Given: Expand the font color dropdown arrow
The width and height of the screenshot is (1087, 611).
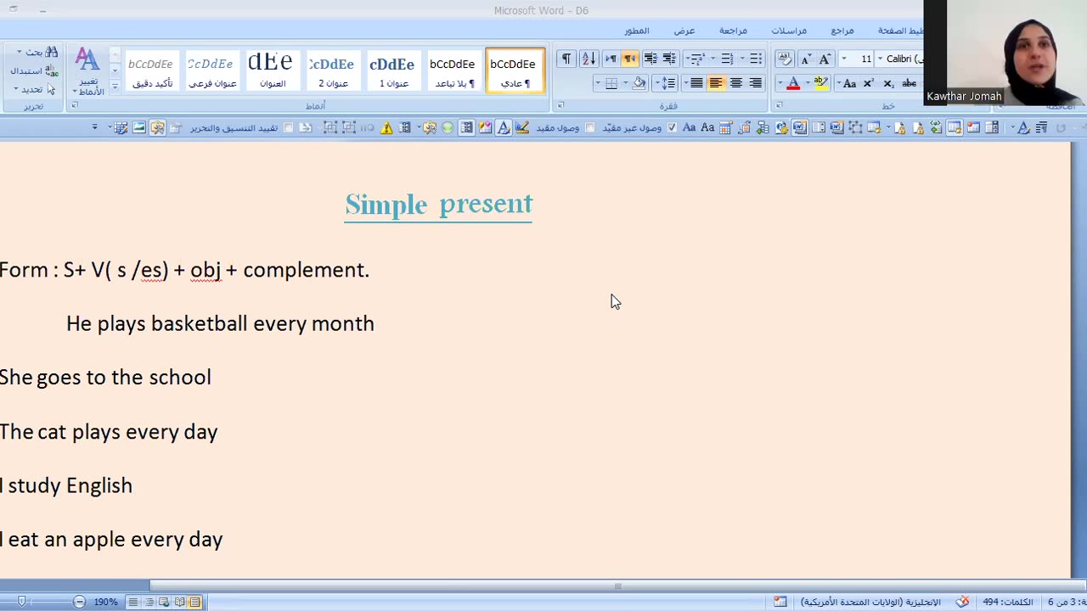Looking at the screenshot, I should (x=780, y=83).
